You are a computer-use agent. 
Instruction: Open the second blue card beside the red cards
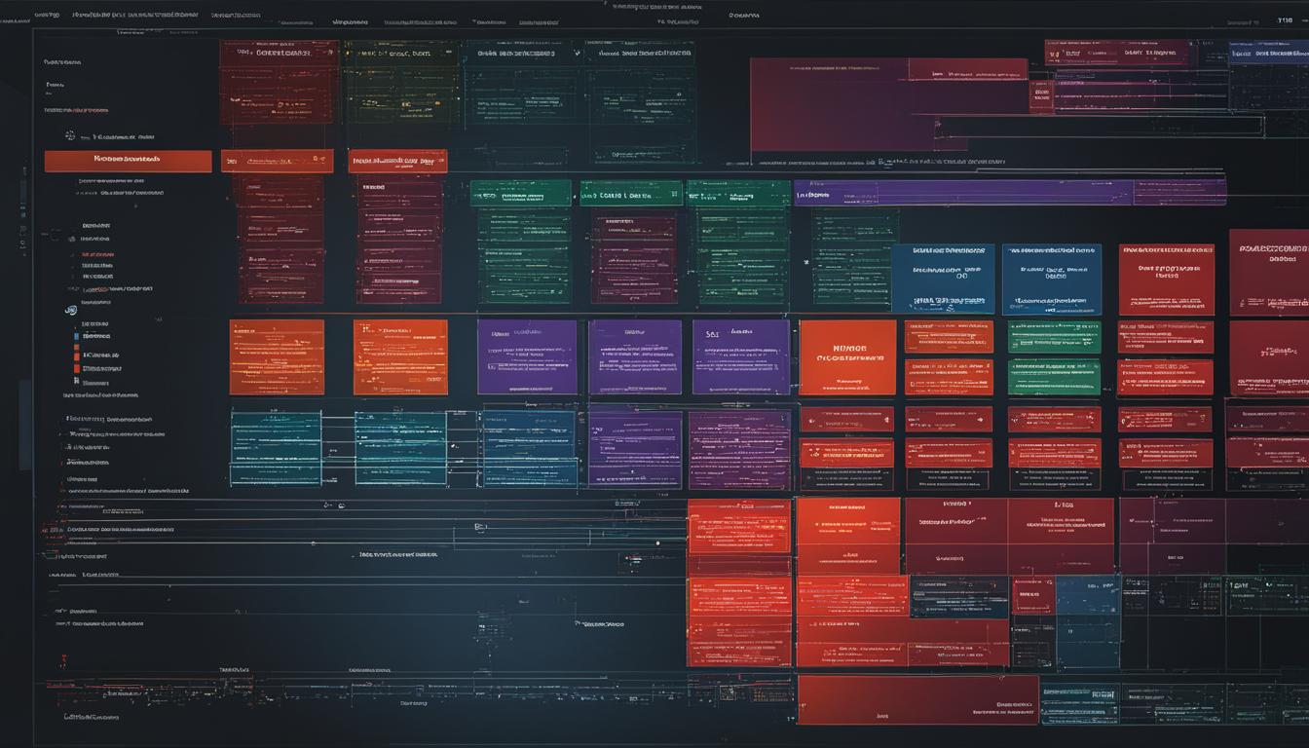(x=1052, y=279)
